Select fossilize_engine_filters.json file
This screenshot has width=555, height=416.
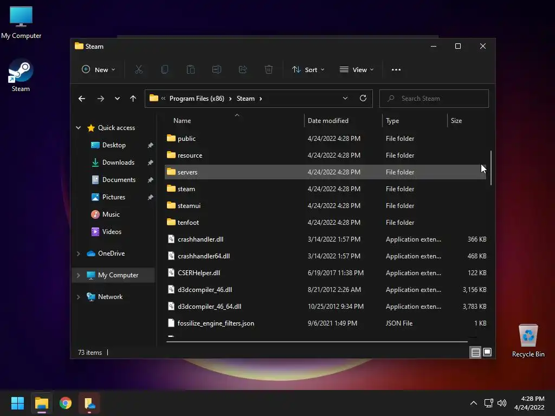(x=325, y=323)
